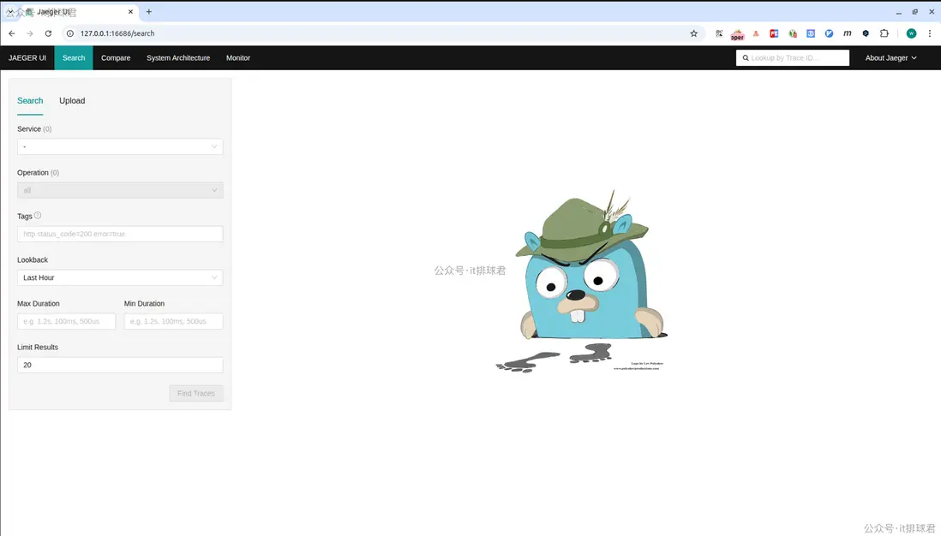Click the 'Lookback' label text

tap(33, 259)
